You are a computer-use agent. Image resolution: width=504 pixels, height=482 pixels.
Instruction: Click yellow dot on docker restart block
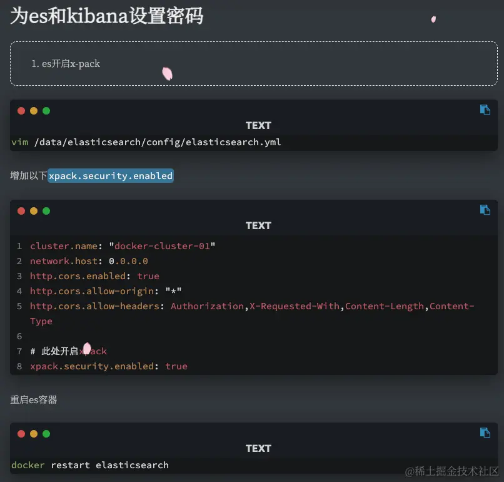pos(34,434)
